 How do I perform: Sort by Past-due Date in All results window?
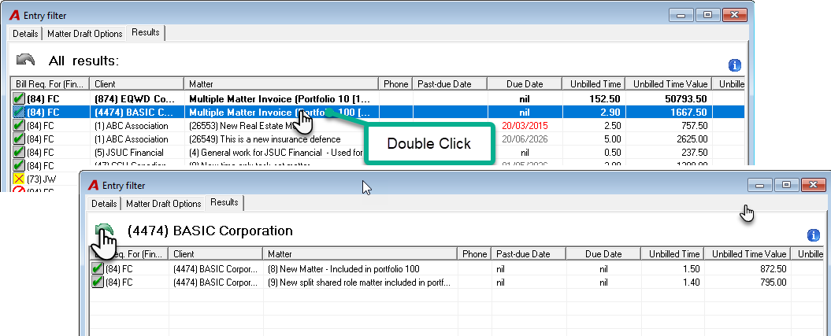tap(450, 84)
